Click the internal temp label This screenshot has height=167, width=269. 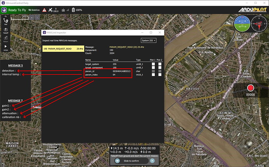click(x=11, y=74)
